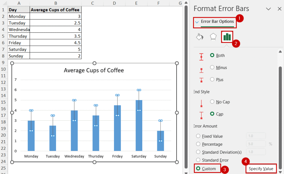Close the Format Error Bars pane
This screenshot has height=174, width=284.
[279, 9]
